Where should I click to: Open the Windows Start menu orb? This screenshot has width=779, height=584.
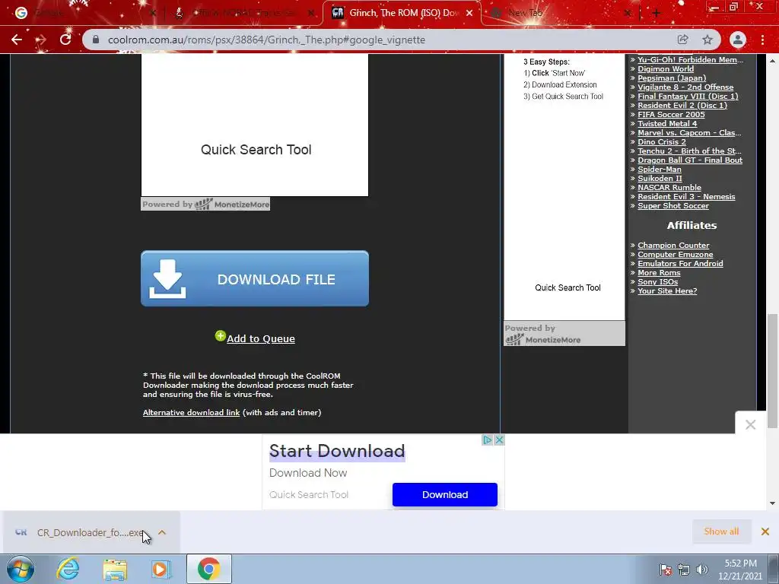click(20, 569)
